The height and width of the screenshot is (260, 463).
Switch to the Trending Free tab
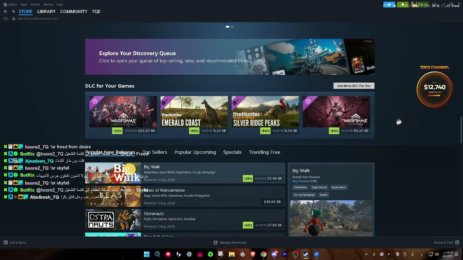264,152
